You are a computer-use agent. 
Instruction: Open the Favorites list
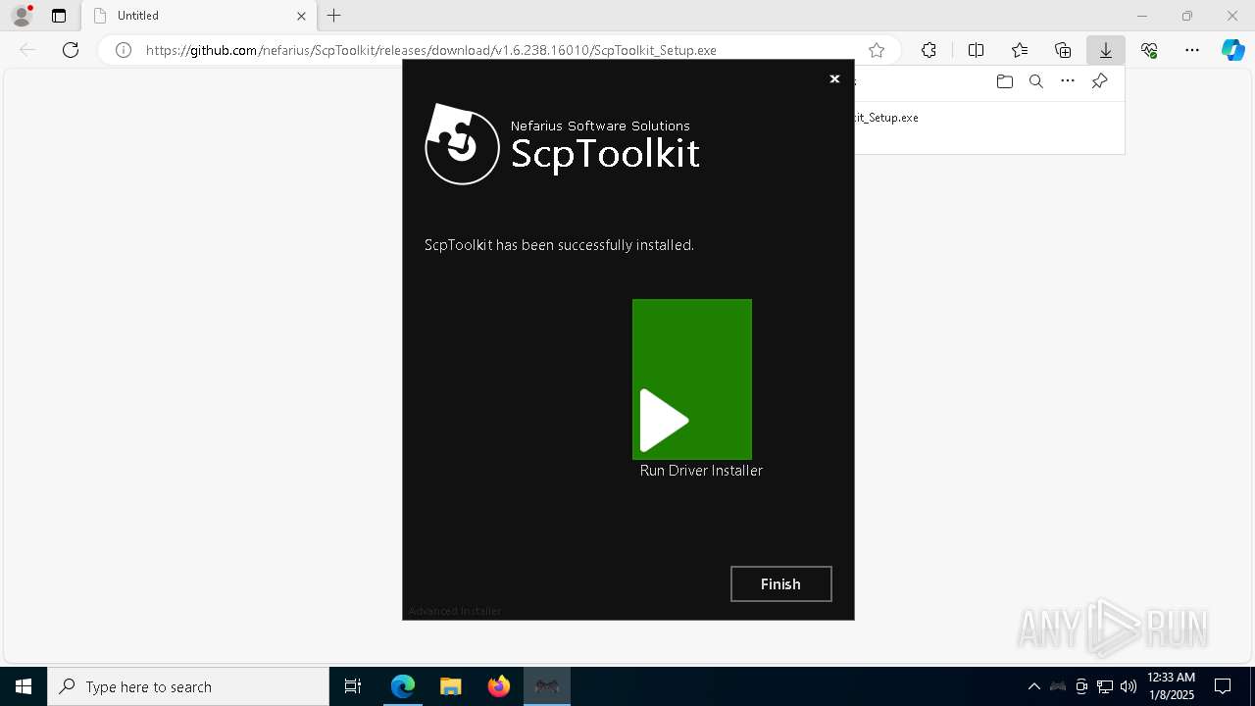click(x=1020, y=50)
